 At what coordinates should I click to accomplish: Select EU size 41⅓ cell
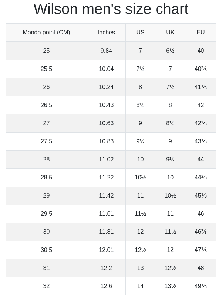201,87
